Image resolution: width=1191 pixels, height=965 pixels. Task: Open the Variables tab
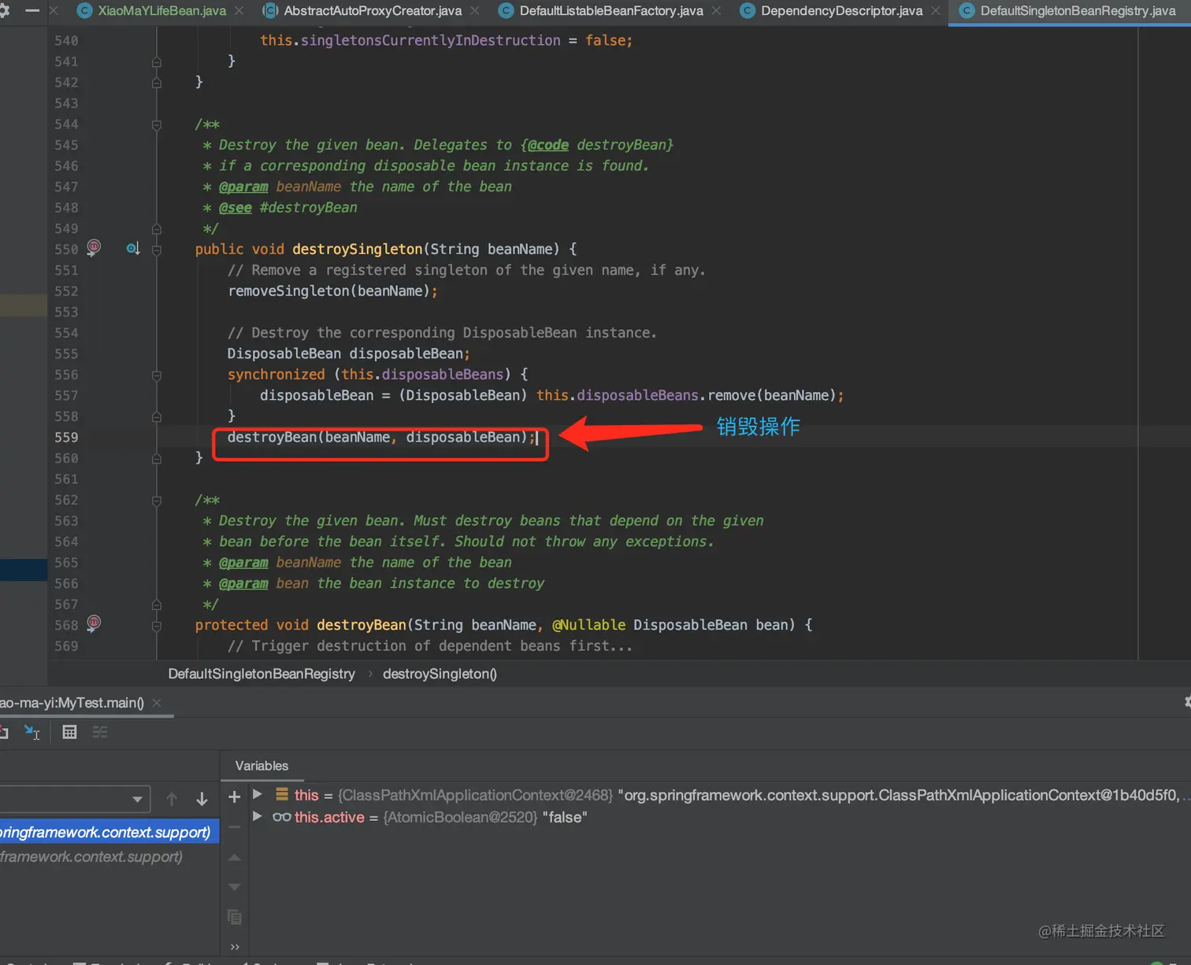[x=262, y=766]
